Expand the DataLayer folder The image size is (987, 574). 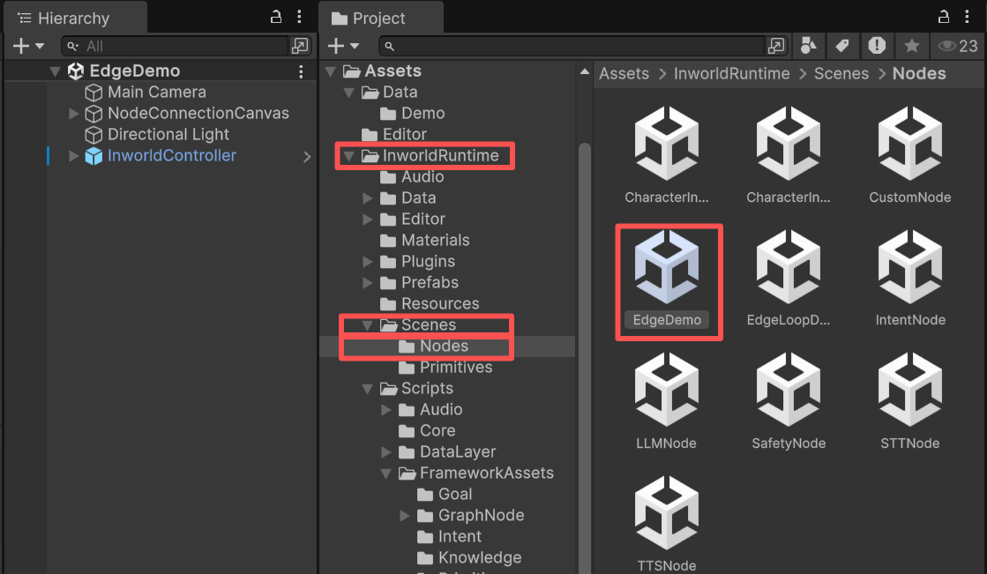point(385,452)
